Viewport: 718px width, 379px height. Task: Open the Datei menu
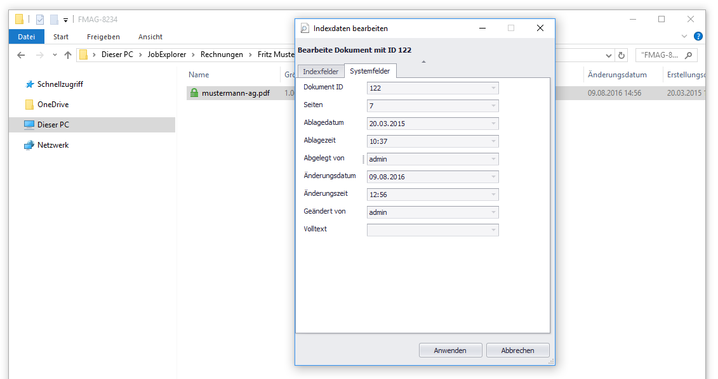(x=27, y=37)
